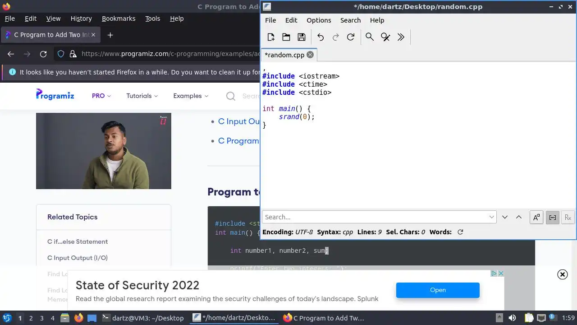Screen dimensions: 577x325
Task: Open 'C Input Output (I/O)' related topic
Action: [x=78, y=258]
